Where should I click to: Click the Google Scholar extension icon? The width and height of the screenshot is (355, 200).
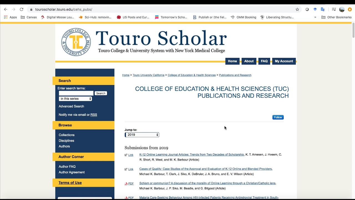pyautogui.click(x=315, y=9)
